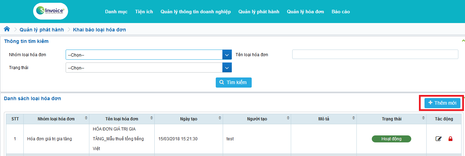
Task: Open the Quản lý hóa đơn menu
Action: coord(305,12)
